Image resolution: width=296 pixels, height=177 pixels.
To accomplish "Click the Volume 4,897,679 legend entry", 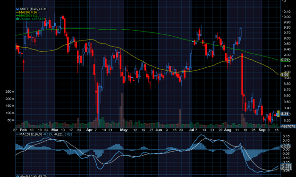I will click(x=31, y=19).
